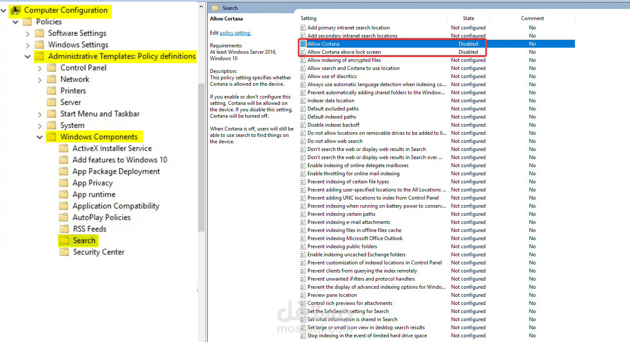
Task: Click the Computer Configuration node icon
Action: [x=16, y=10]
